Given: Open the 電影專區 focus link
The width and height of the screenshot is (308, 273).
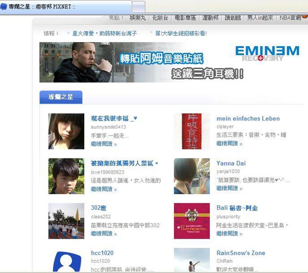Looking at the screenshot, I should pos(185,18).
